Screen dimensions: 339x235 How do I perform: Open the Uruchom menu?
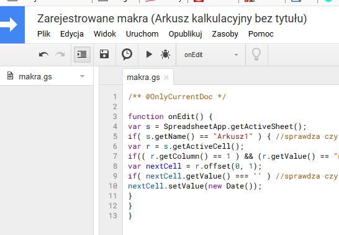pos(142,34)
